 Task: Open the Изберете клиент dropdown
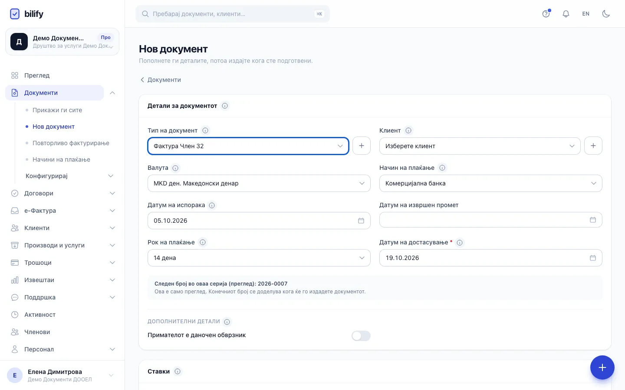pos(480,146)
